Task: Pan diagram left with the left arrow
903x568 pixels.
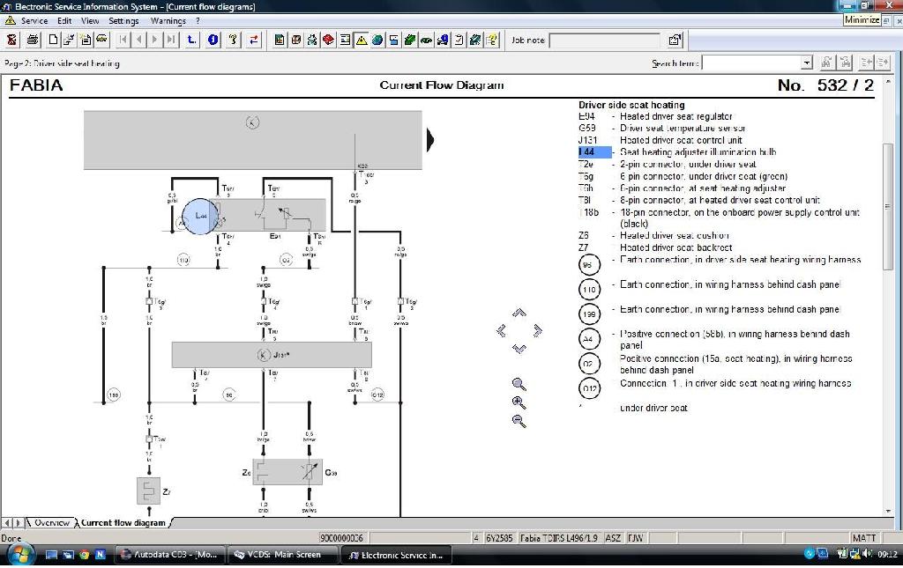Action: point(501,330)
